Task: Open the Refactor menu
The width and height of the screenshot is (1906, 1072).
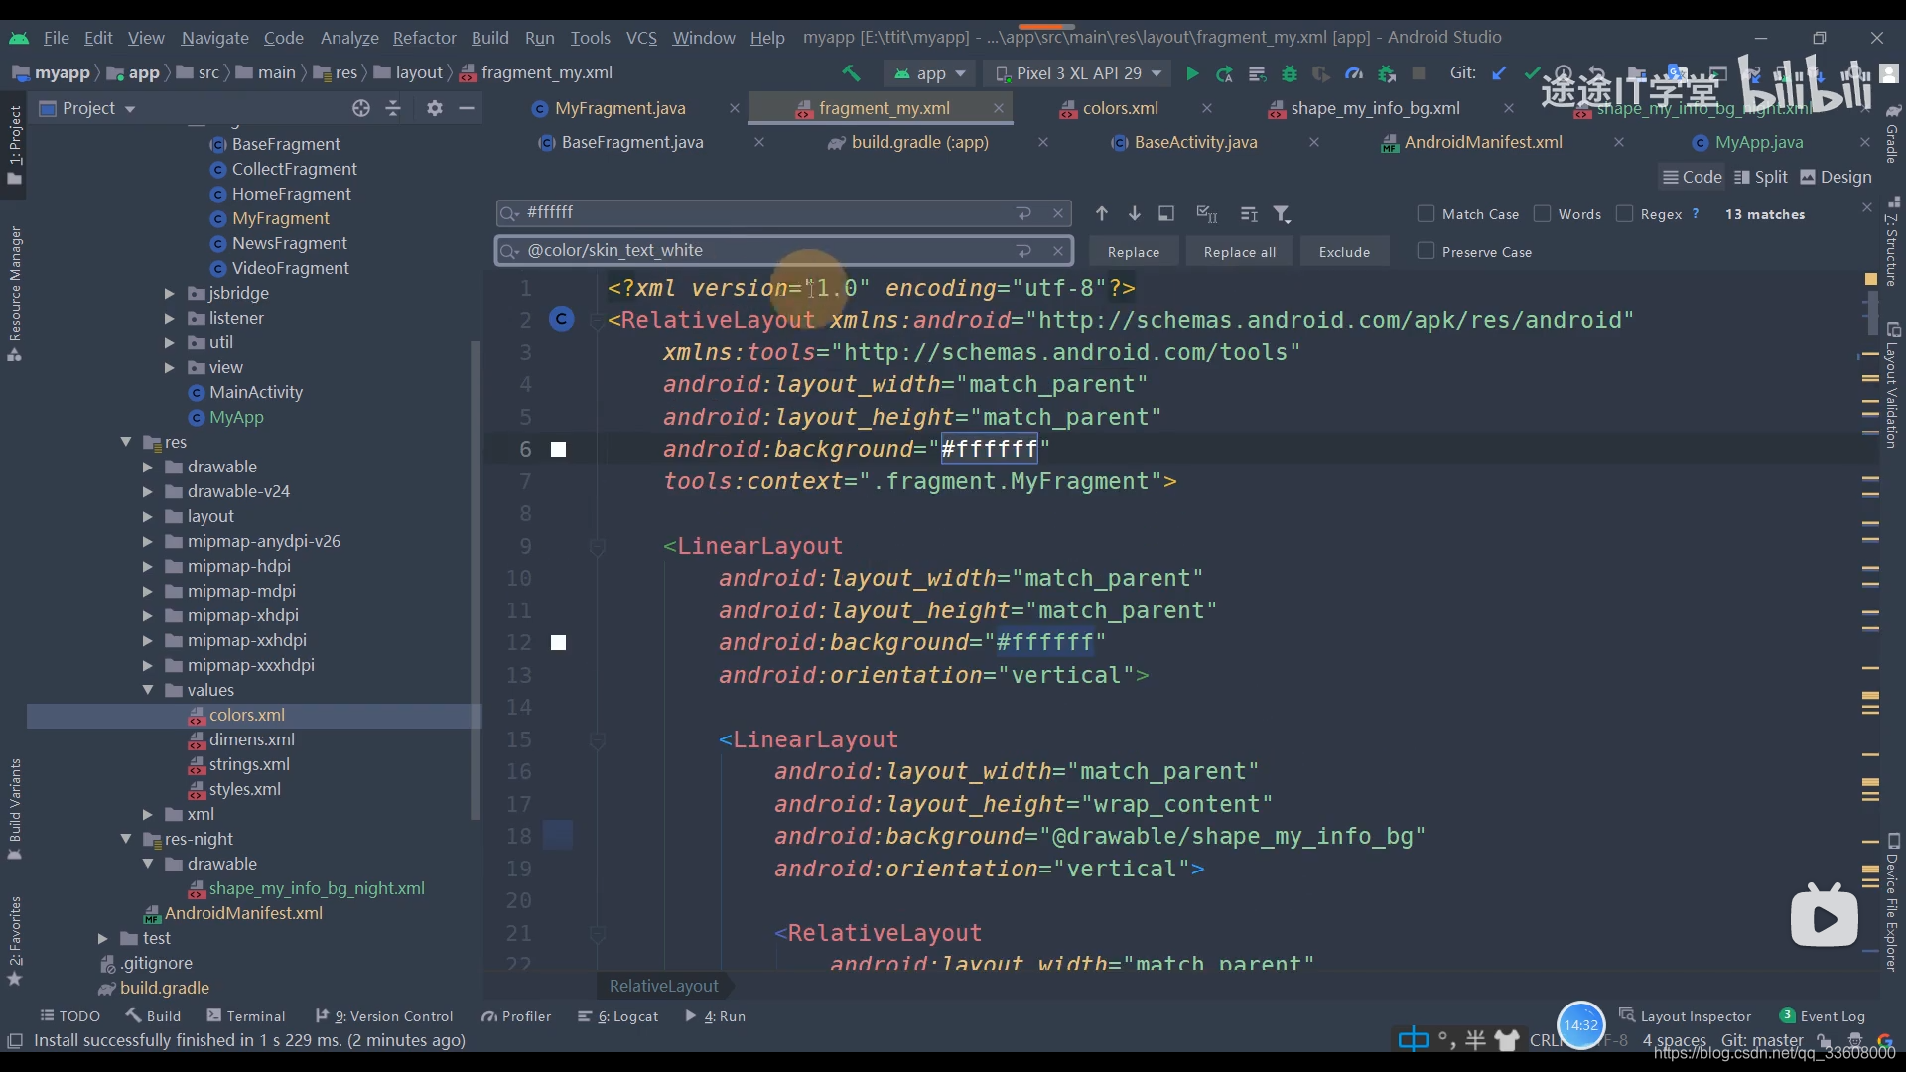Action: (x=424, y=38)
